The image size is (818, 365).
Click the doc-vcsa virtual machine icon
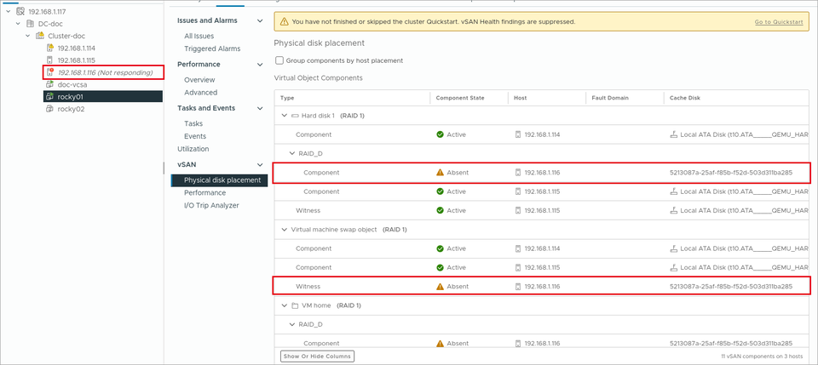pos(50,84)
